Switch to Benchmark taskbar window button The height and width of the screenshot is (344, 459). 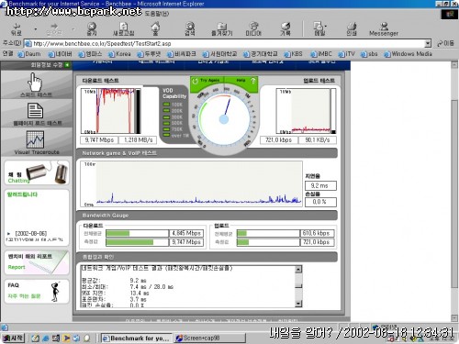point(137,338)
